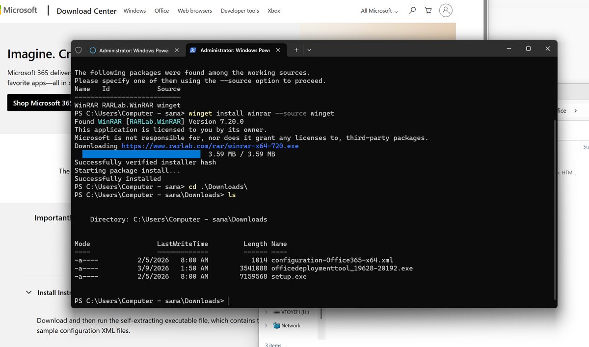Click the Microsoft logo in Download Center
This screenshot has height=347, width=589.
click(19, 10)
